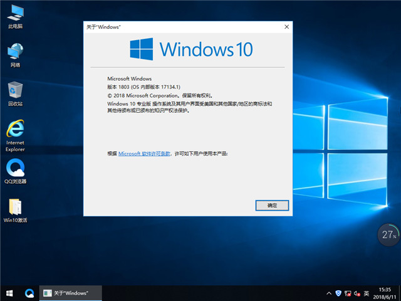Select the 网络 desktop icon
The height and width of the screenshot is (301, 401).
[15, 55]
